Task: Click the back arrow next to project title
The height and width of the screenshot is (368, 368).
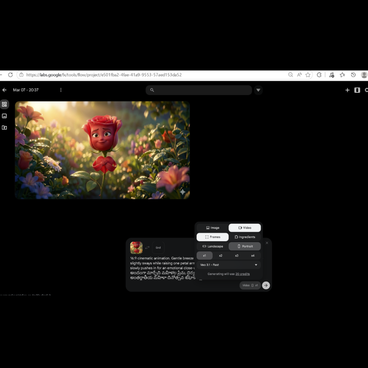Action: pos(4,90)
